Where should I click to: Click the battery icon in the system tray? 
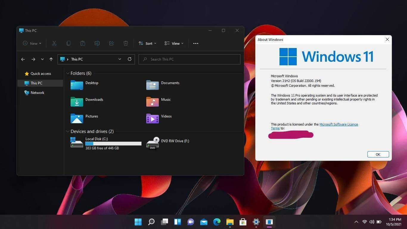379,222
